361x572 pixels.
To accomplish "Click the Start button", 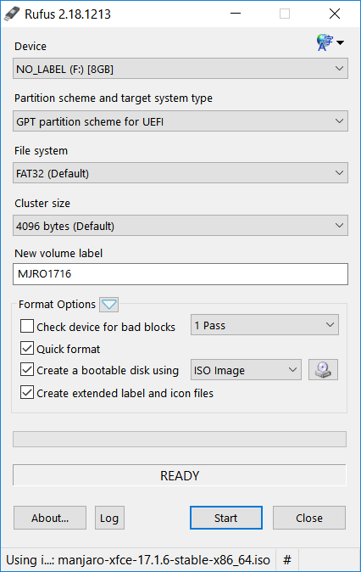I will point(226,518).
